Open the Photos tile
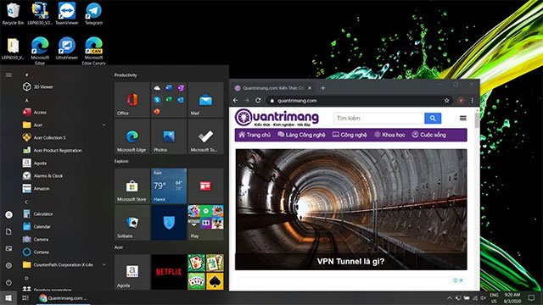The image size is (543, 305). point(169,136)
